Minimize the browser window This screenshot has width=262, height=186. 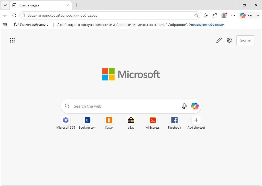[232, 5]
